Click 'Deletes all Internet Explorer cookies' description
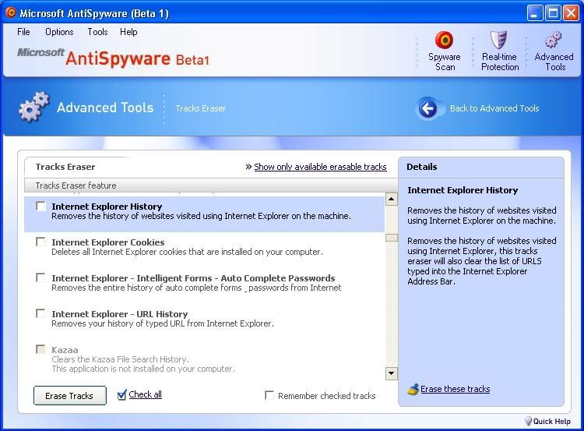This screenshot has width=584, height=431. click(x=187, y=252)
